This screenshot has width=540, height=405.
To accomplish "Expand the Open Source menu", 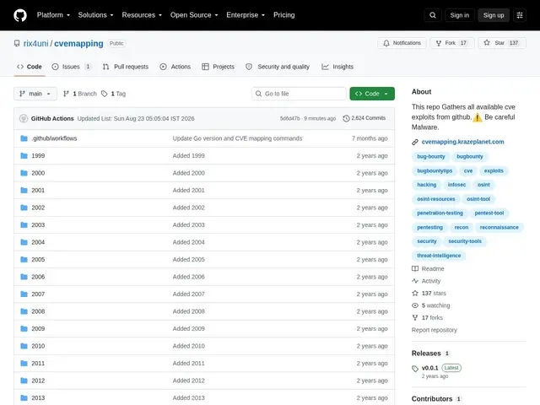I will coord(194,15).
